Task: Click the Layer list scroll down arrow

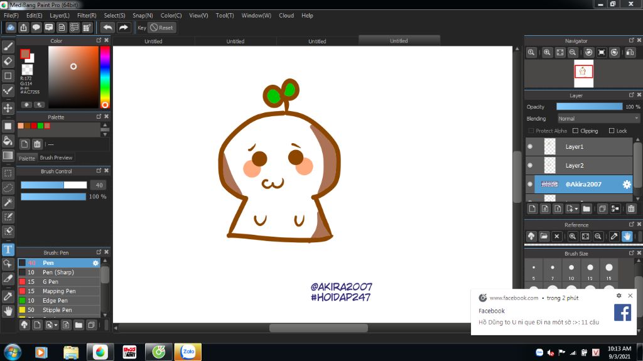Action: pyautogui.click(x=638, y=199)
